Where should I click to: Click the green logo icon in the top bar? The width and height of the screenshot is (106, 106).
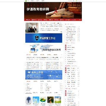click(x=26, y=1)
